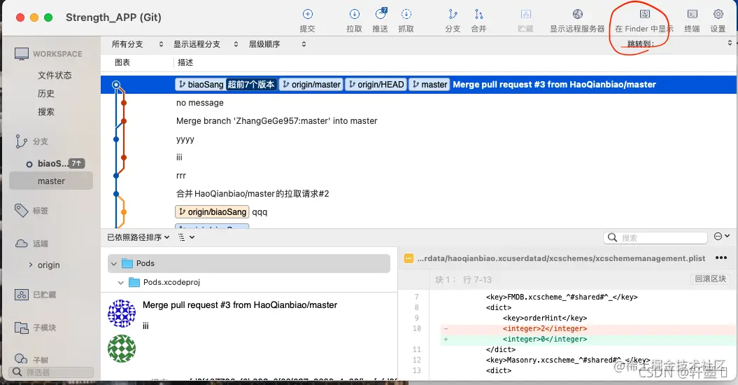Click the removed line <integer>2</integer>

(544, 328)
